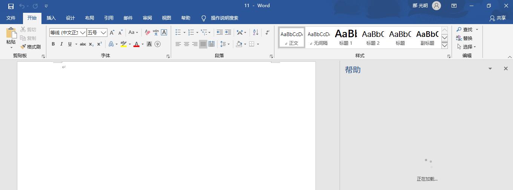Open the 布局 ribbon tab
Image resolution: width=513 pixels, height=190 pixels.
(x=89, y=18)
